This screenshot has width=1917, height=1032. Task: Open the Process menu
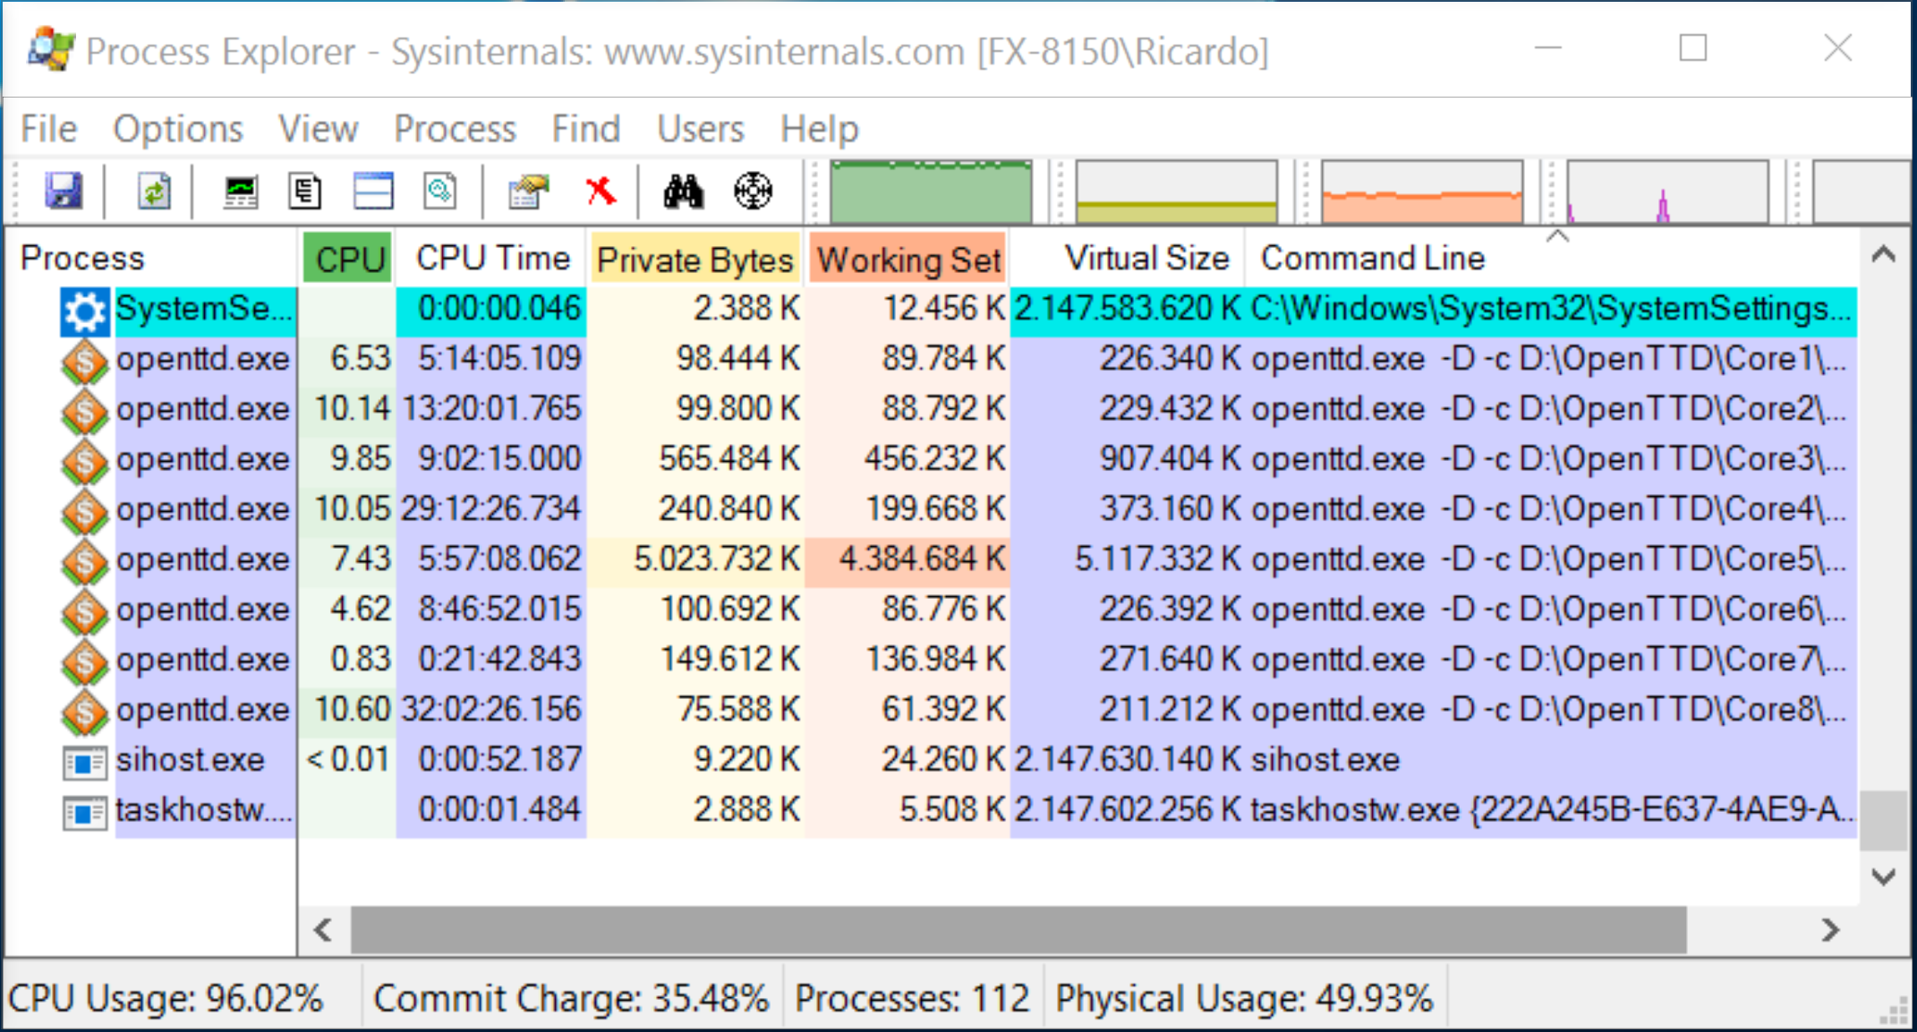coord(455,129)
